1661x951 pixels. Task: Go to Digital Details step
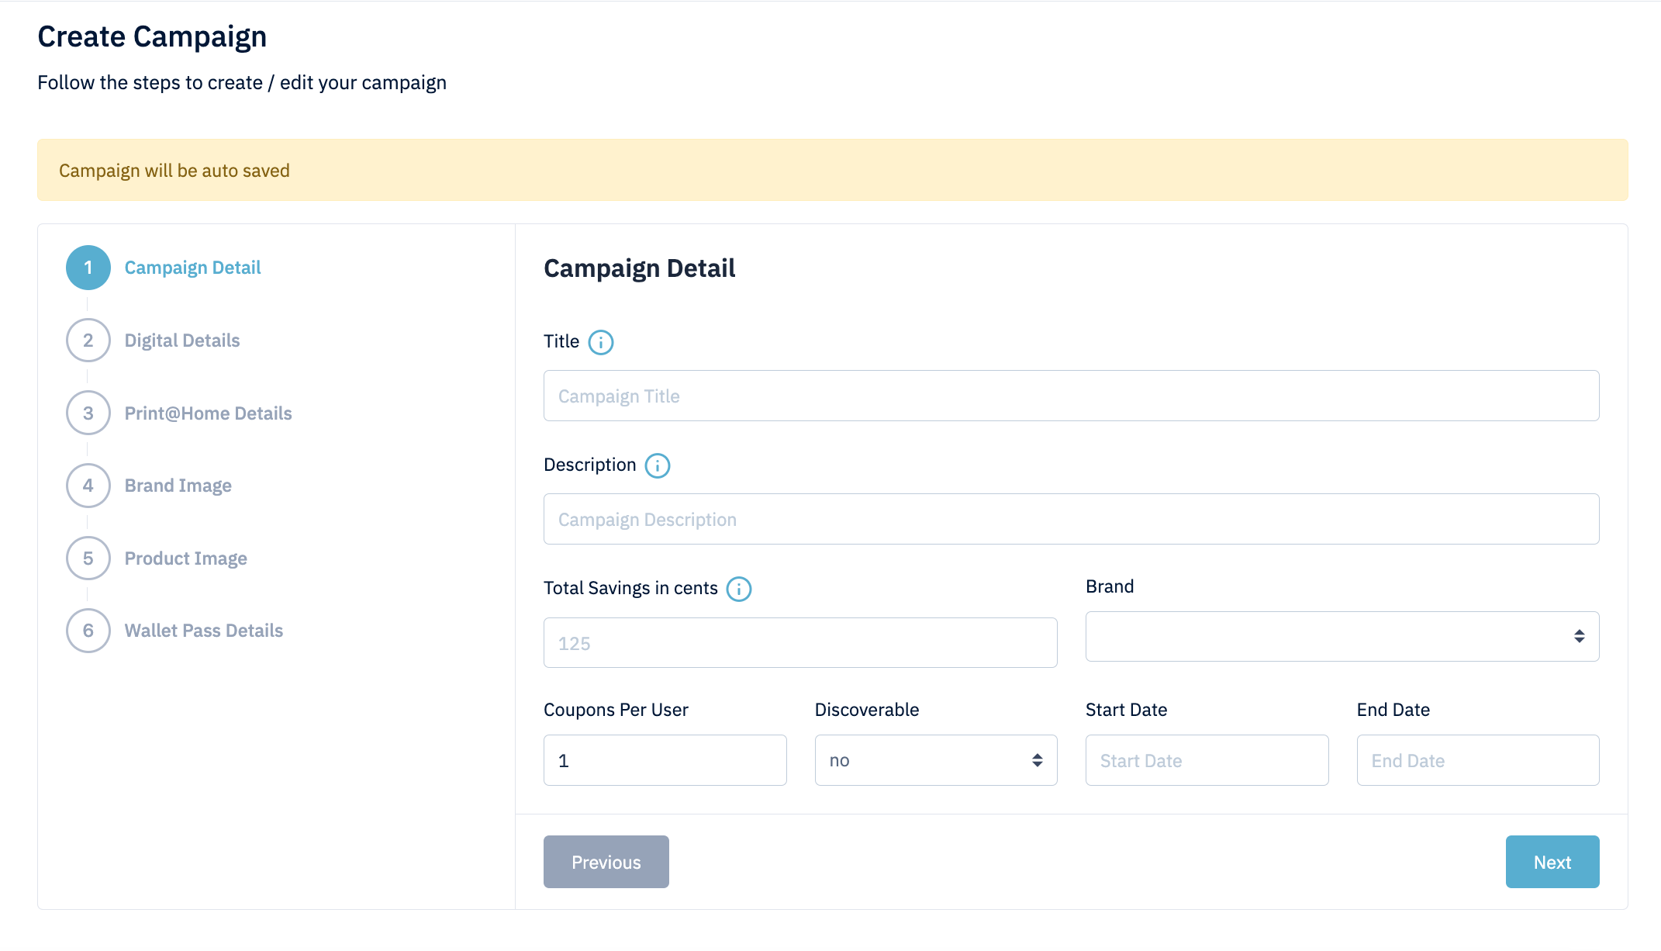(x=182, y=341)
